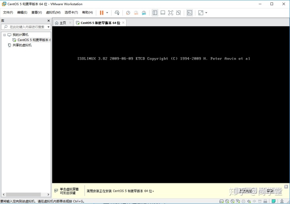The height and width of the screenshot is (204, 290).
Task: Close the CentOS 5 virtual machine tab
Action: pyautogui.click(x=123, y=23)
